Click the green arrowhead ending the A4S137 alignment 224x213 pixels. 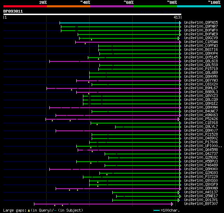pyautogui.click(x=179, y=193)
